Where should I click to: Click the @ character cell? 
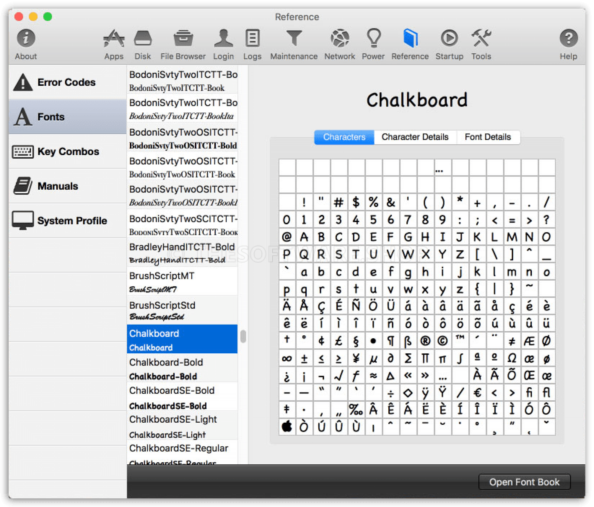point(287,237)
